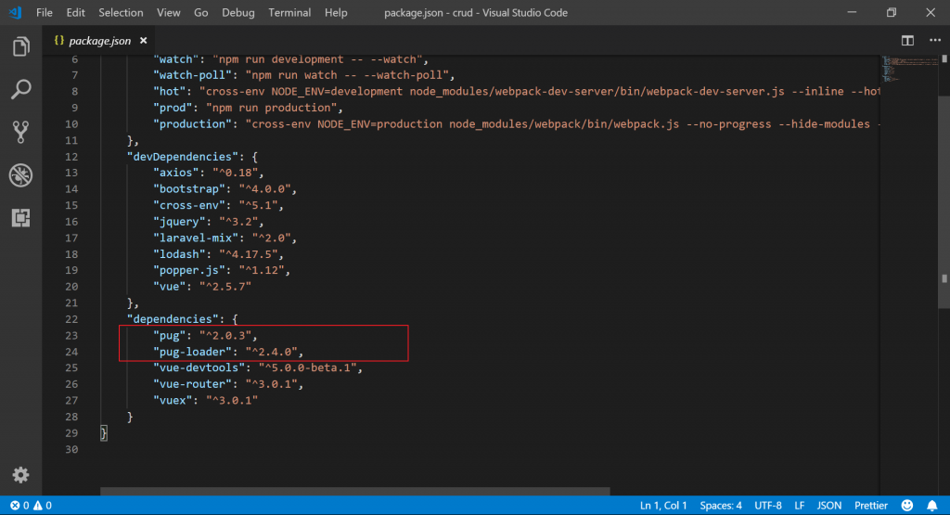Open the Search view in activity bar
Image resolution: width=950 pixels, height=515 pixels.
tap(20, 89)
